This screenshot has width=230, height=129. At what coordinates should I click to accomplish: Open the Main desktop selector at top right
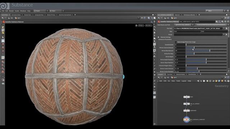pyautogui.click(x=214, y=11)
